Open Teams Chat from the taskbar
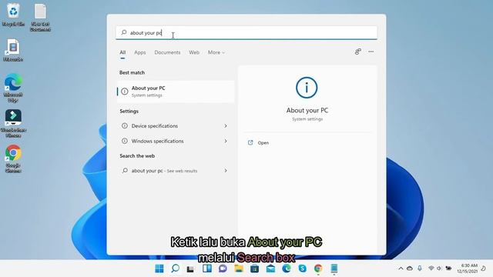 (223, 269)
